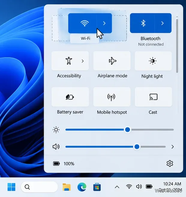Open the Cast tile
Viewport: 186px width, 197px height.
coord(153,97)
